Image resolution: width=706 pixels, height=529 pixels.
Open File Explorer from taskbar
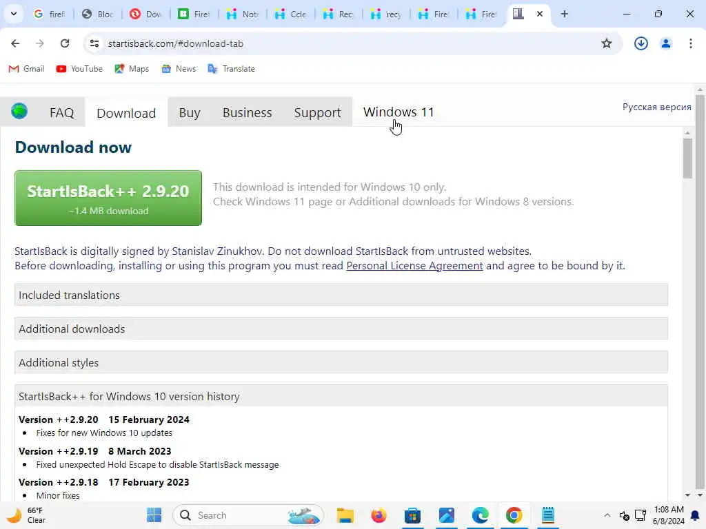coord(345,515)
